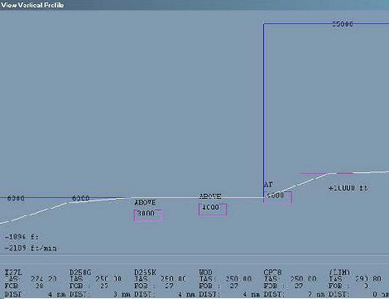Click the AT 6000 altitude constraint box

click(277, 197)
